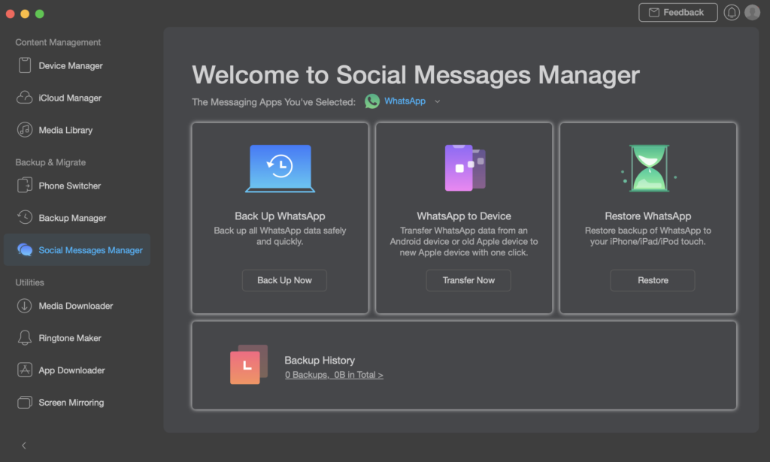Image resolution: width=770 pixels, height=462 pixels.
Task: Click the Phone Switcher icon in sidebar
Action: click(25, 186)
